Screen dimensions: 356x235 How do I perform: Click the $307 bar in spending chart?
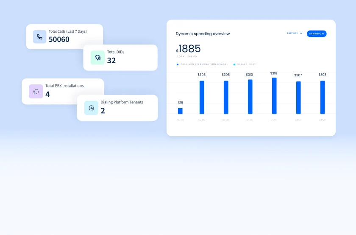[x=298, y=98]
